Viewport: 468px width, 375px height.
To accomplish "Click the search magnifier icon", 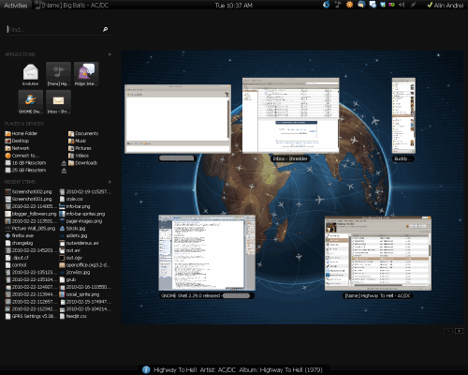I will click(105, 29).
